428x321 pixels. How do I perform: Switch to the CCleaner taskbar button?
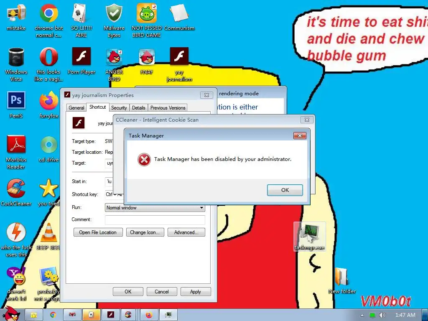[128, 315]
